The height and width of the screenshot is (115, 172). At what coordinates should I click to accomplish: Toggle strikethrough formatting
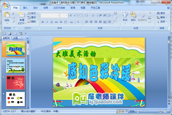pos(56,22)
